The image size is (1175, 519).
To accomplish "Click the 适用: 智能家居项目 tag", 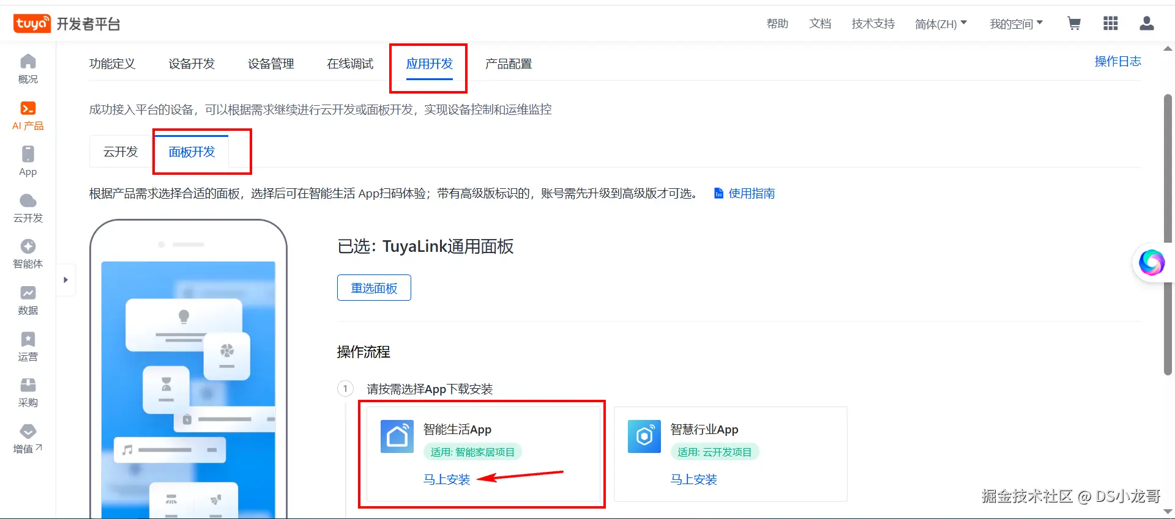I will click(x=472, y=452).
